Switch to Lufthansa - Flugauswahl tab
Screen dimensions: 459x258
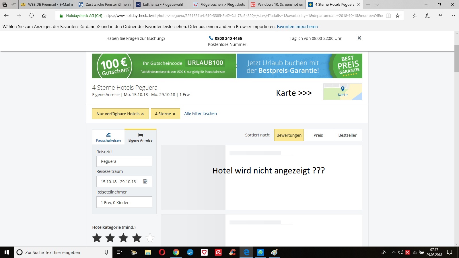(162, 5)
